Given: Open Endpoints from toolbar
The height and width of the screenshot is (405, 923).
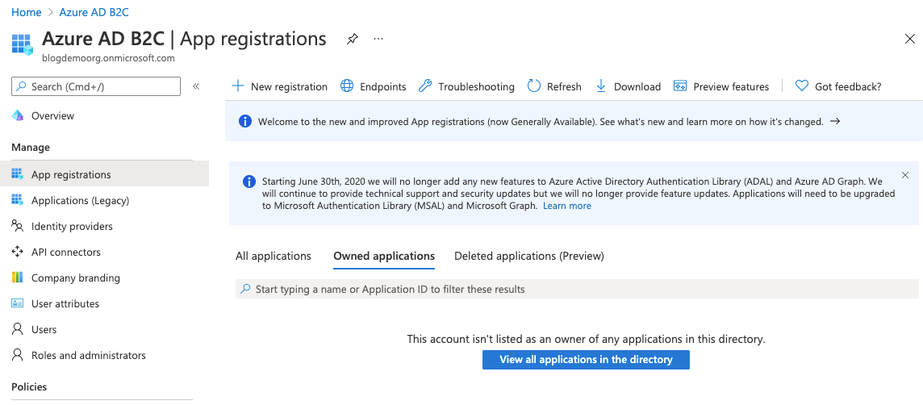Looking at the screenshot, I should 374,86.
